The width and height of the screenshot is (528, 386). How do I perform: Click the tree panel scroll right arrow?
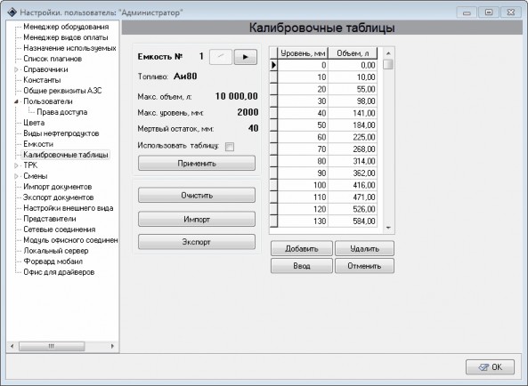click(112, 346)
